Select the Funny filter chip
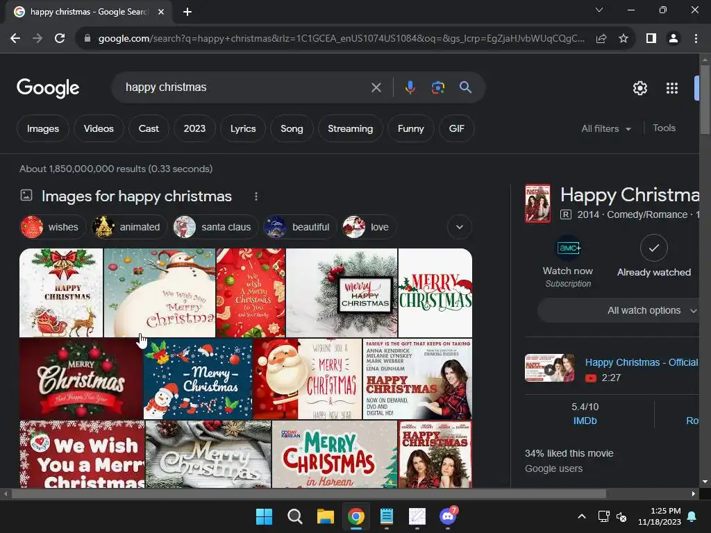 point(411,128)
